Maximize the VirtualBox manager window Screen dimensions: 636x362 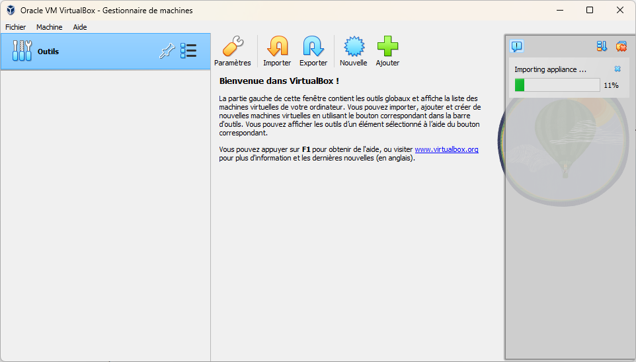590,10
